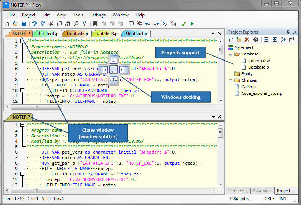Select the Empty folder in project tree
The width and height of the screenshot is (301, 205).
pyautogui.click(x=247, y=74)
